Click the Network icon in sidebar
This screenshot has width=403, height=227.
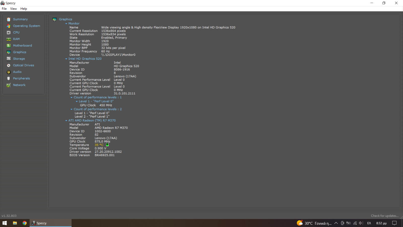(9, 85)
